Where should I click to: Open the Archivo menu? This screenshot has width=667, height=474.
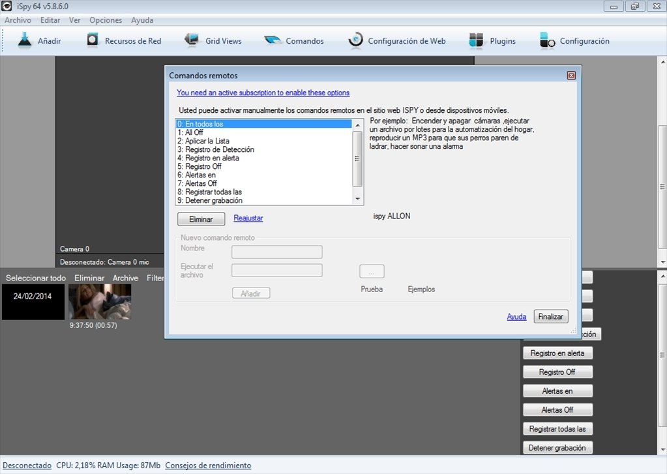point(18,20)
